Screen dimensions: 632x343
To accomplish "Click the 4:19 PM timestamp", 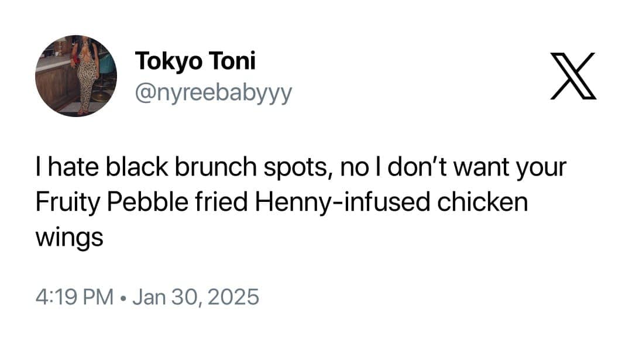I will pos(74,296).
